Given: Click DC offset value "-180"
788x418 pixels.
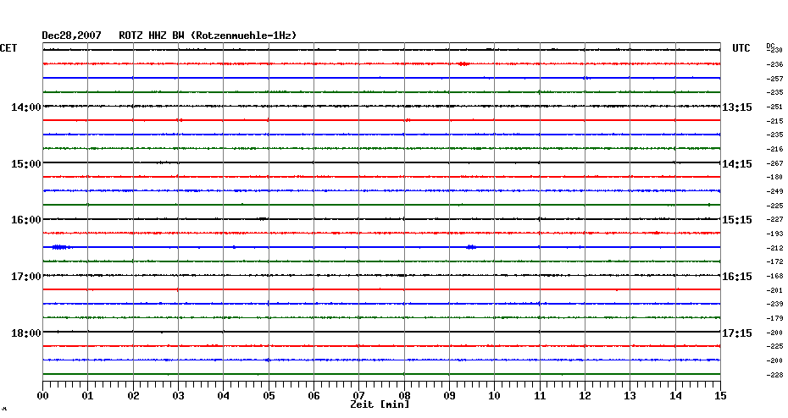Looking at the screenshot, I should 774,177.
